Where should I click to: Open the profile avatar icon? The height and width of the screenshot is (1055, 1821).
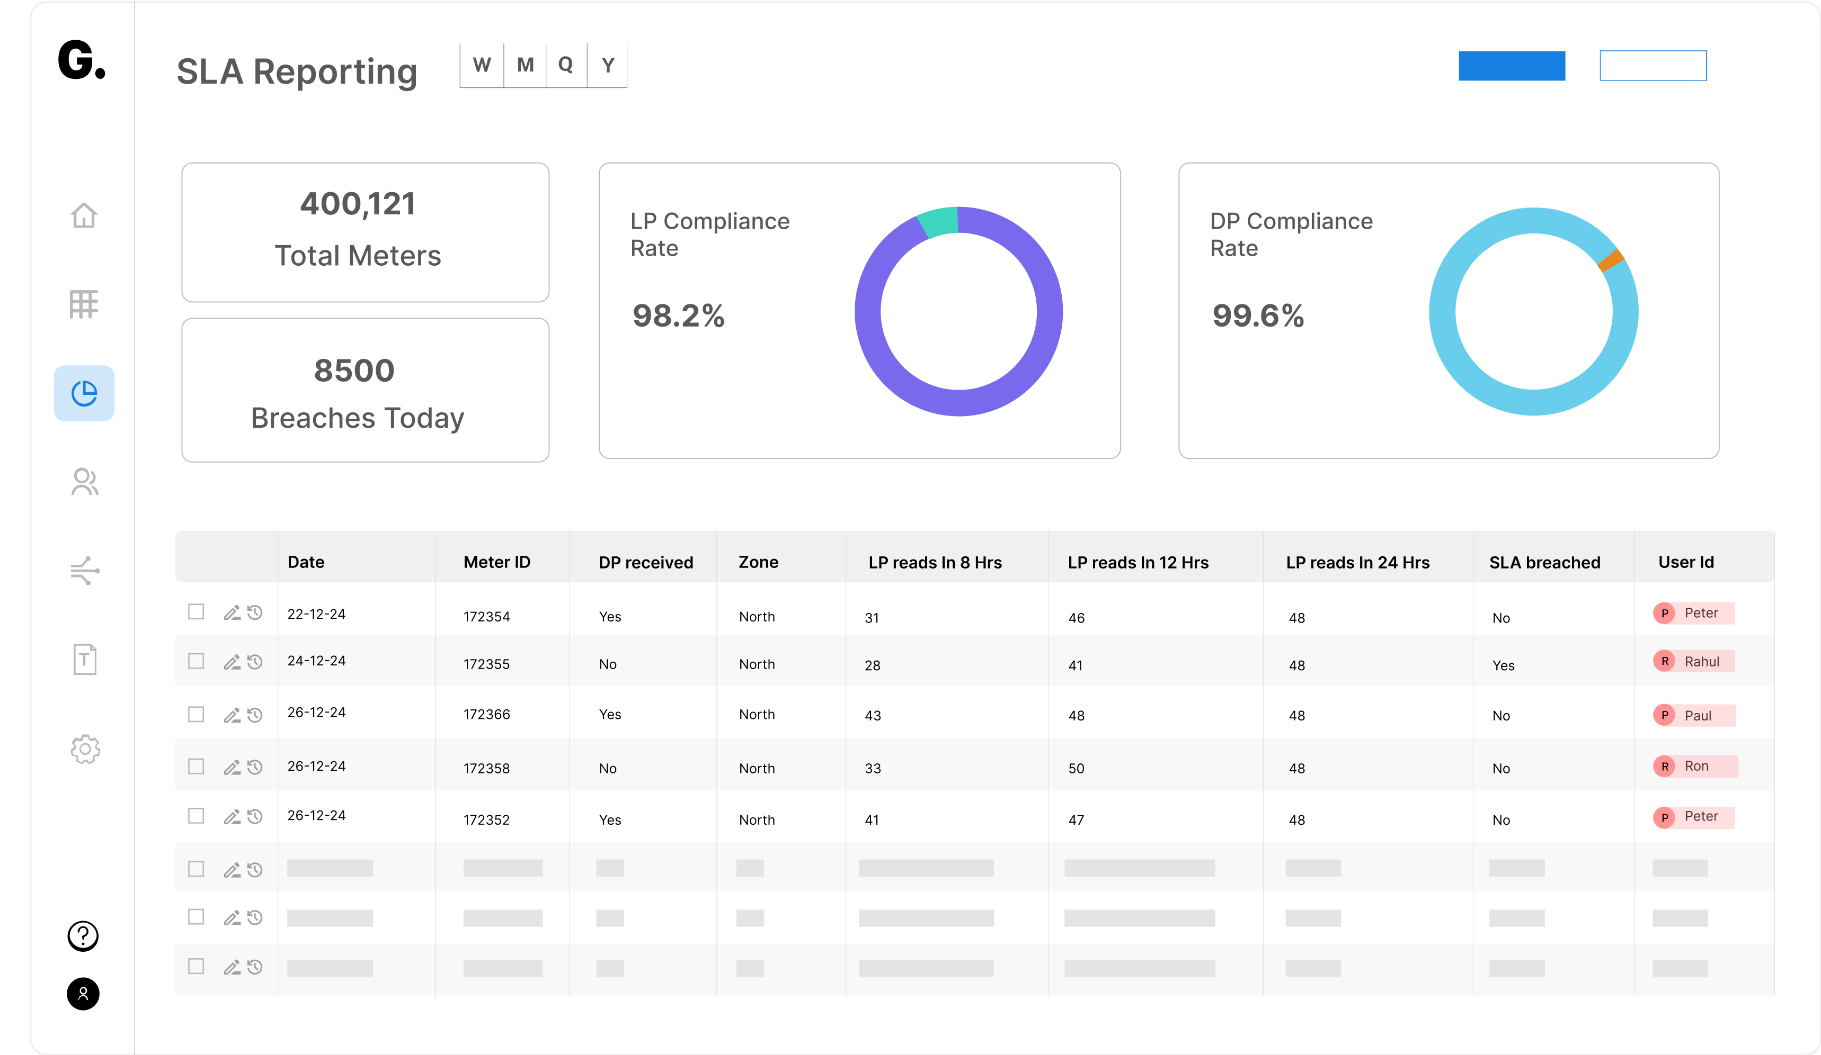tap(83, 994)
